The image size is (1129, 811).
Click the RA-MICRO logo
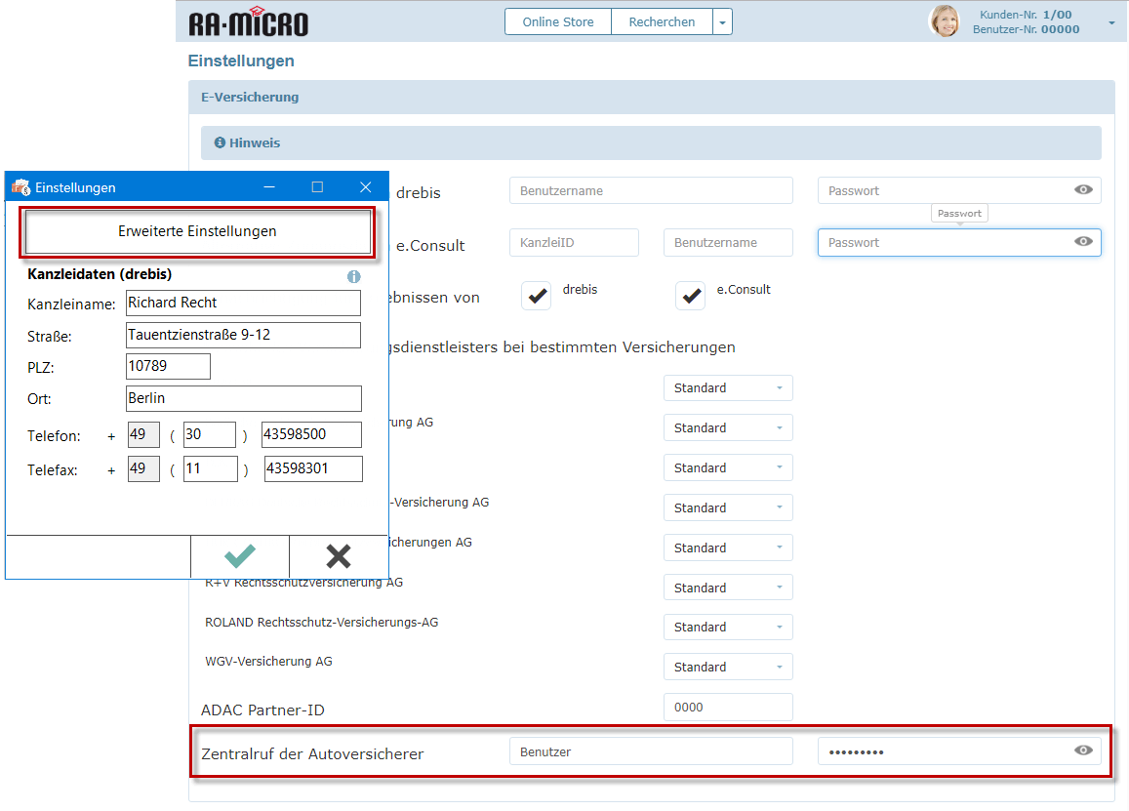point(248,21)
